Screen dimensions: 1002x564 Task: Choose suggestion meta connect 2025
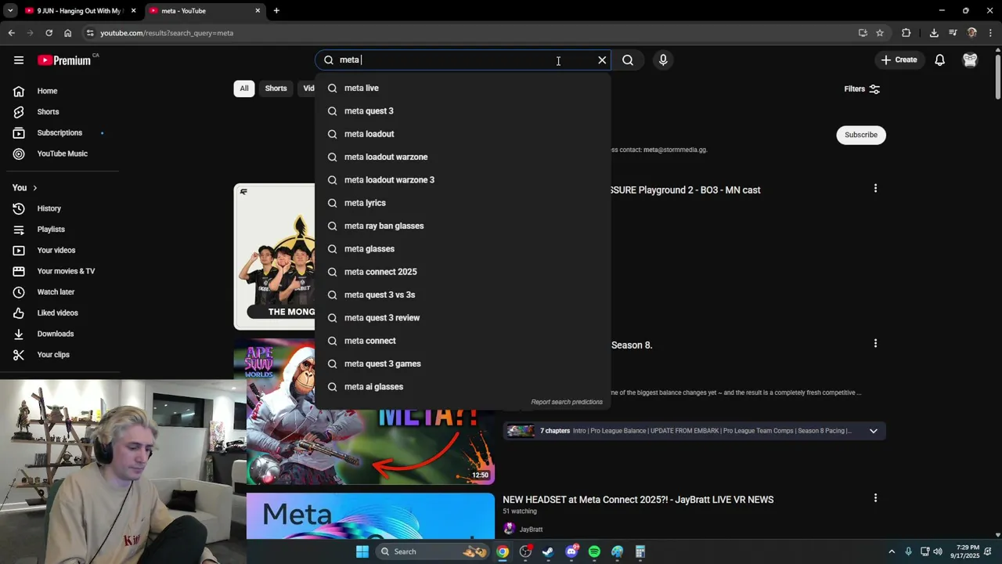(x=462, y=272)
